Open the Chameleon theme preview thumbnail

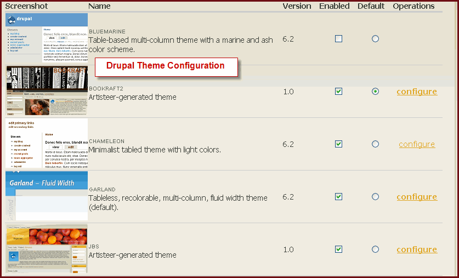47,143
